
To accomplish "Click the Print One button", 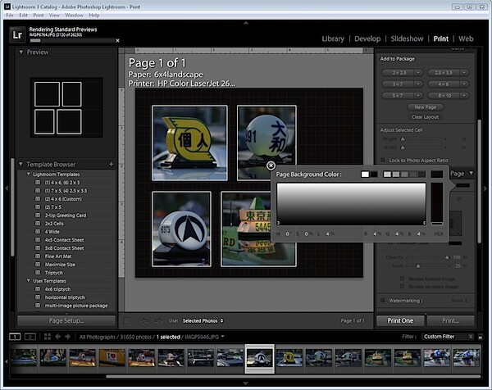I will [x=400, y=320].
